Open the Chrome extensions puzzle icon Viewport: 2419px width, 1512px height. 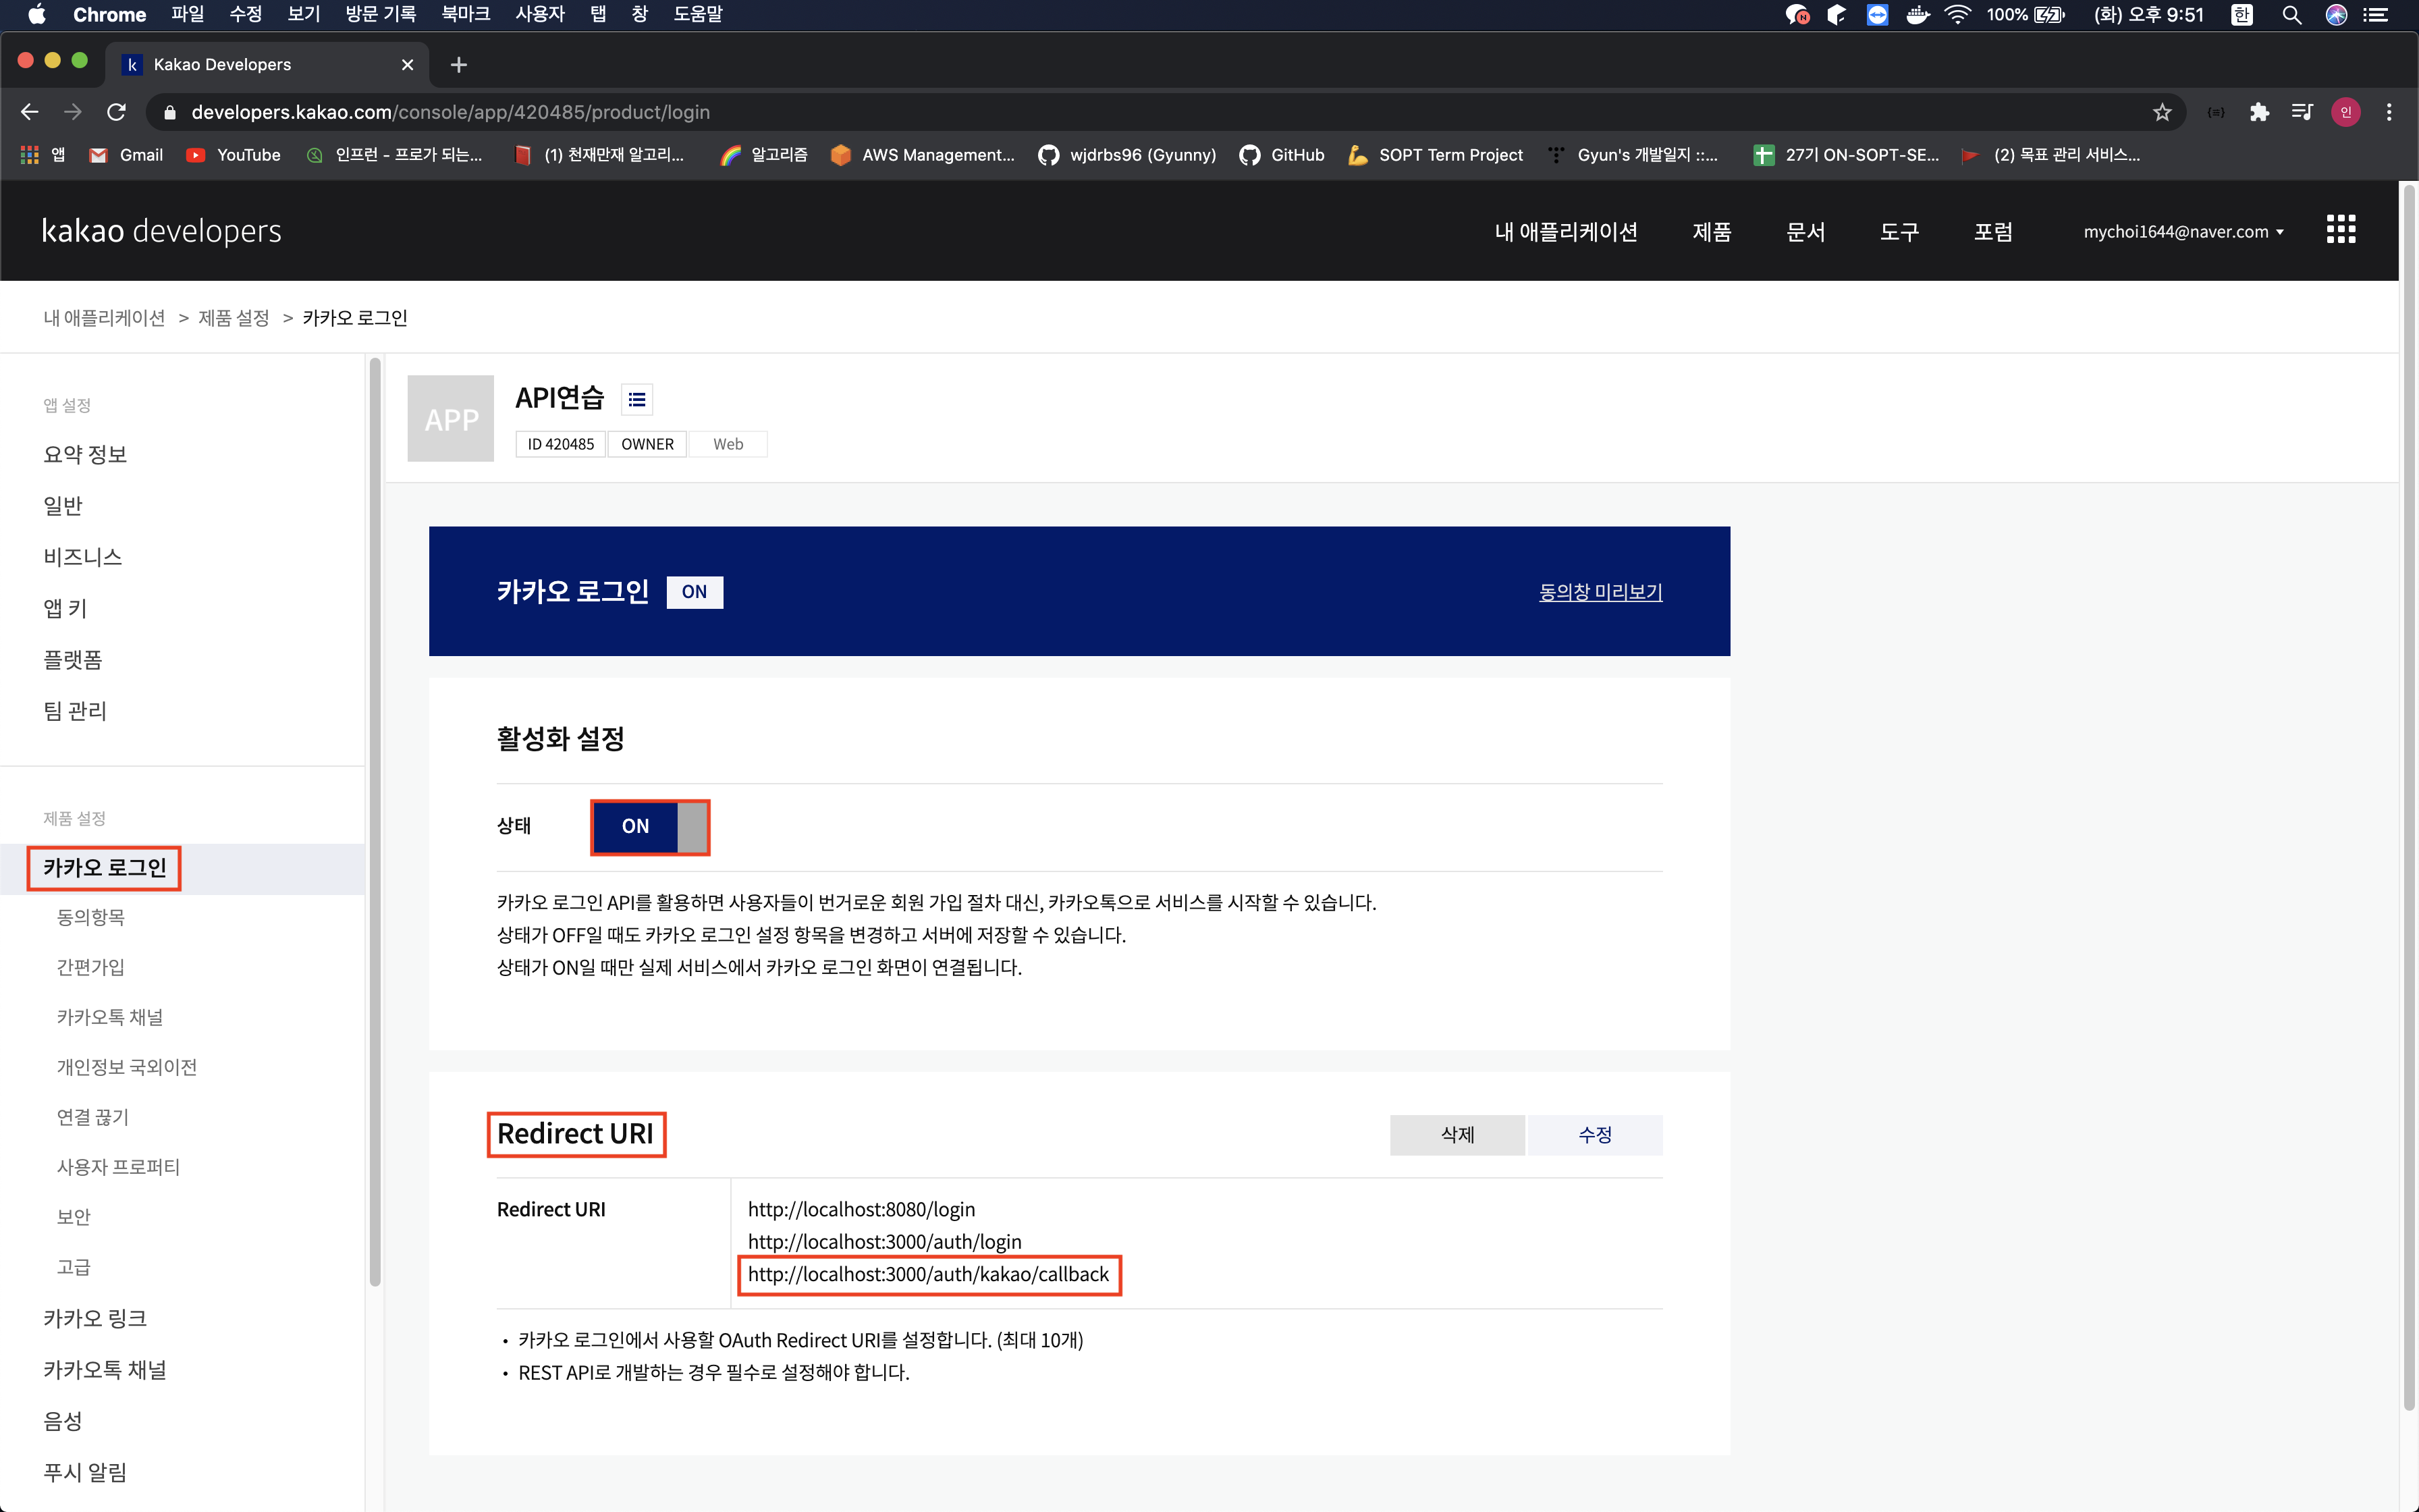2259,112
